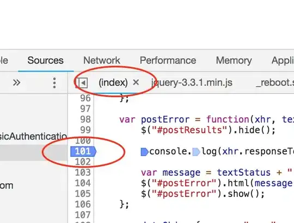Remove the breakpoint on line 101
This screenshot has width=294, height=223.
point(83,151)
